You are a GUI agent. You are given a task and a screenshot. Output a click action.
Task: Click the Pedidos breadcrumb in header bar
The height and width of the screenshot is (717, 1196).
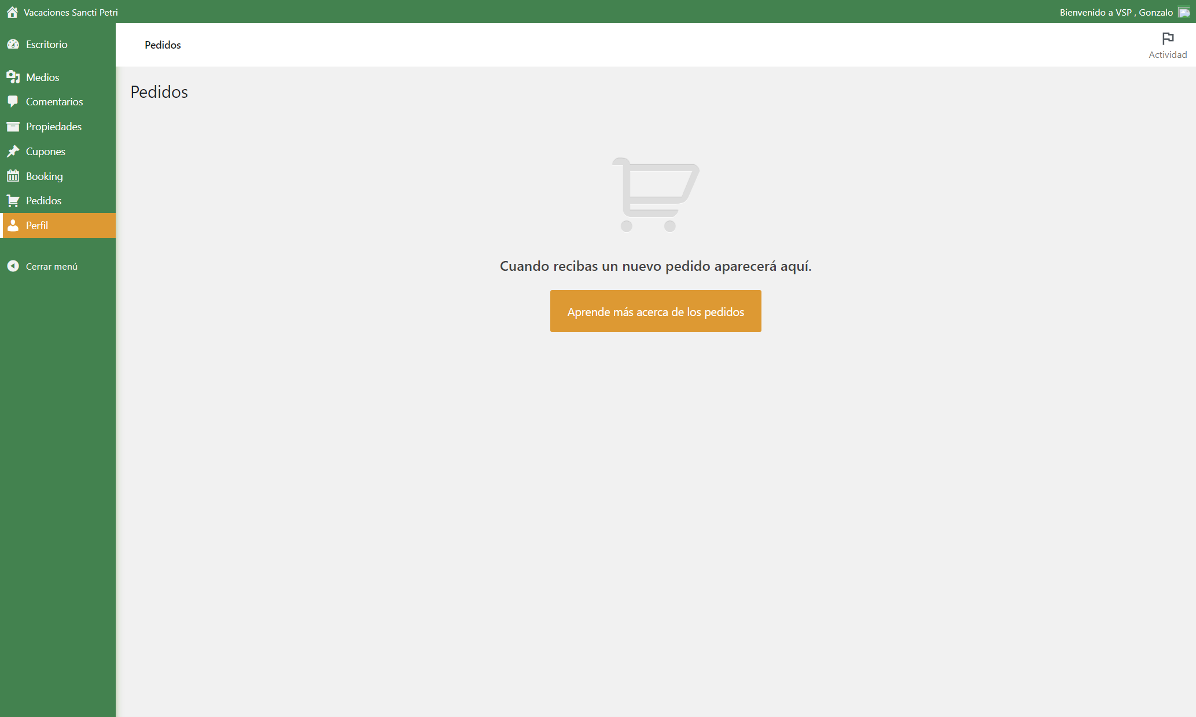point(163,45)
